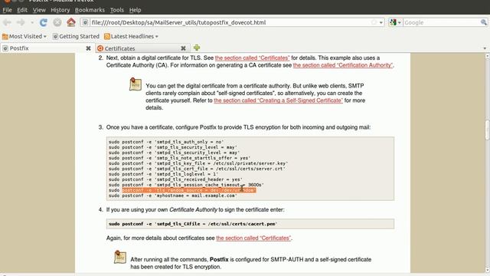
Task: Open the Getting Started bookmark
Action: [x=76, y=37]
